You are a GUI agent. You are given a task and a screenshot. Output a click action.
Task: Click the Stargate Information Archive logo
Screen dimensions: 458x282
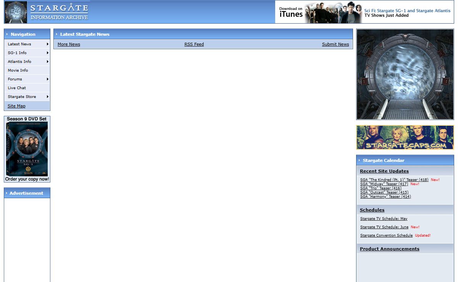coord(47,12)
